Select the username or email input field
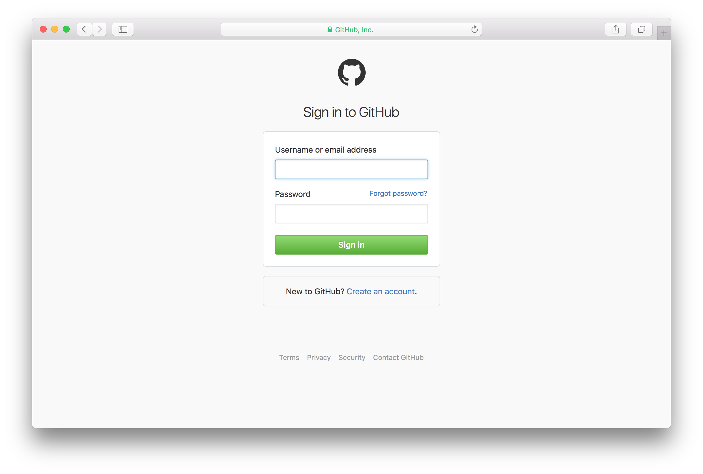703x474 pixels. pos(351,169)
